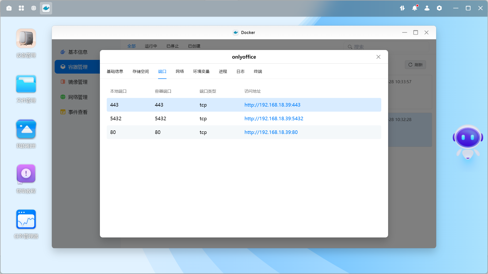The image size is (488, 274).
Task: Open link http://192.168.18.39:5432
Action: click(274, 118)
